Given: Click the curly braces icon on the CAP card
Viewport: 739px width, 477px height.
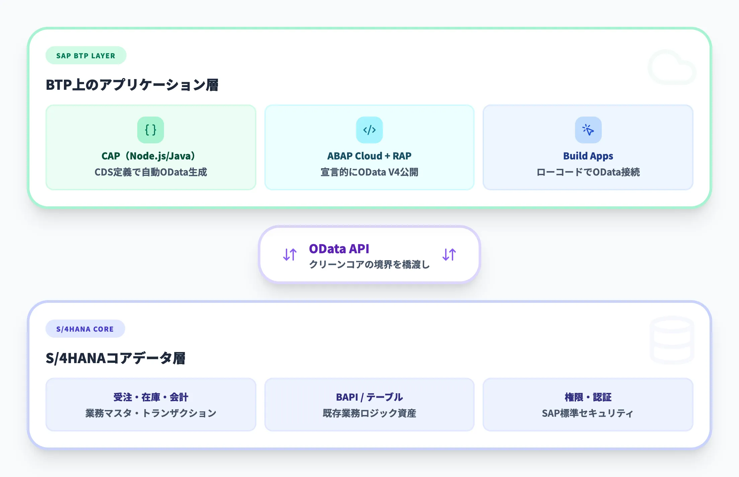Looking at the screenshot, I should tap(151, 130).
